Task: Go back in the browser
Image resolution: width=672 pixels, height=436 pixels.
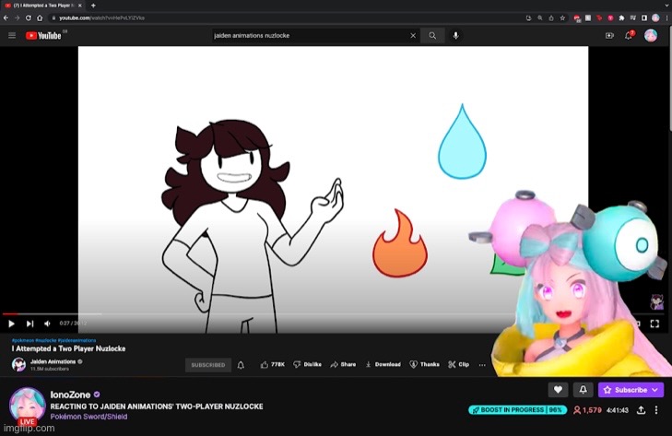Action: pyautogui.click(x=6, y=18)
